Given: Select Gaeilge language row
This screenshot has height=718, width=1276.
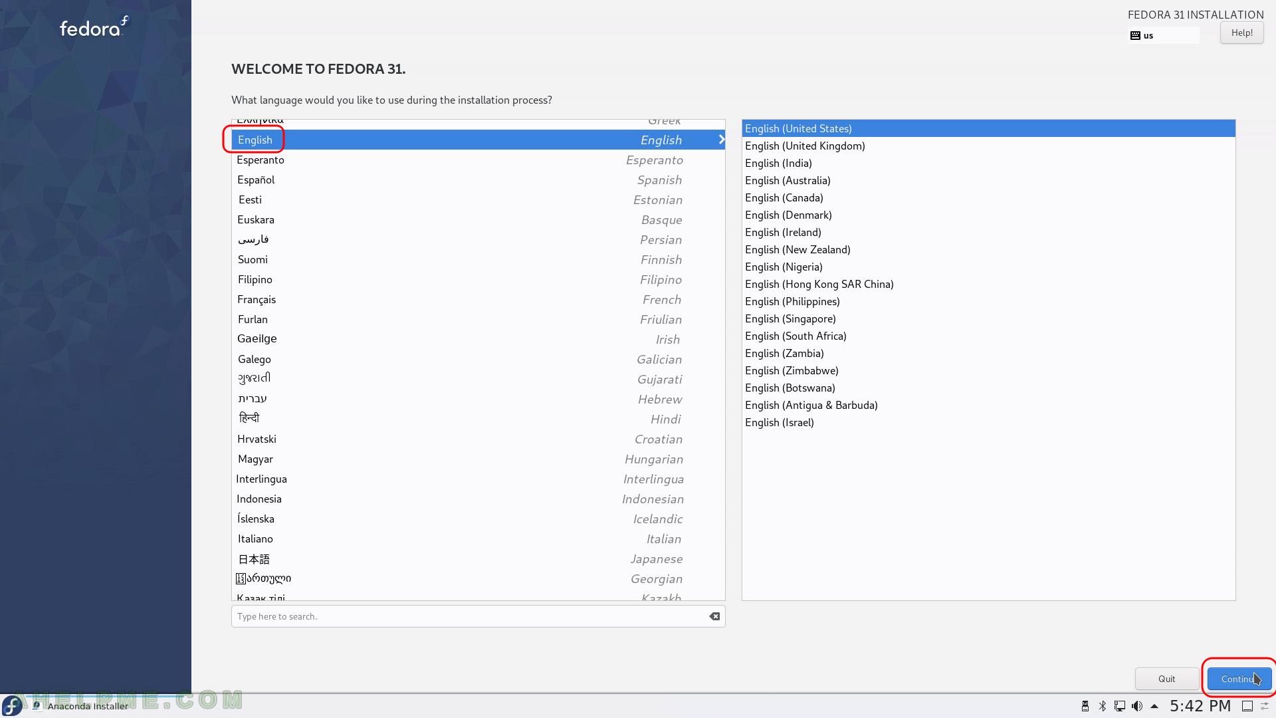Looking at the screenshot, I should [478, 339].
